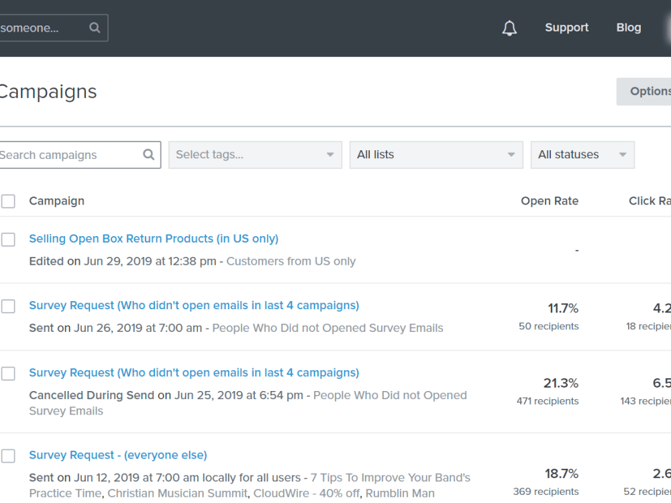This screenshot has height=503, width=671.
Task: Open the Blog link
Action: [629, 27]
